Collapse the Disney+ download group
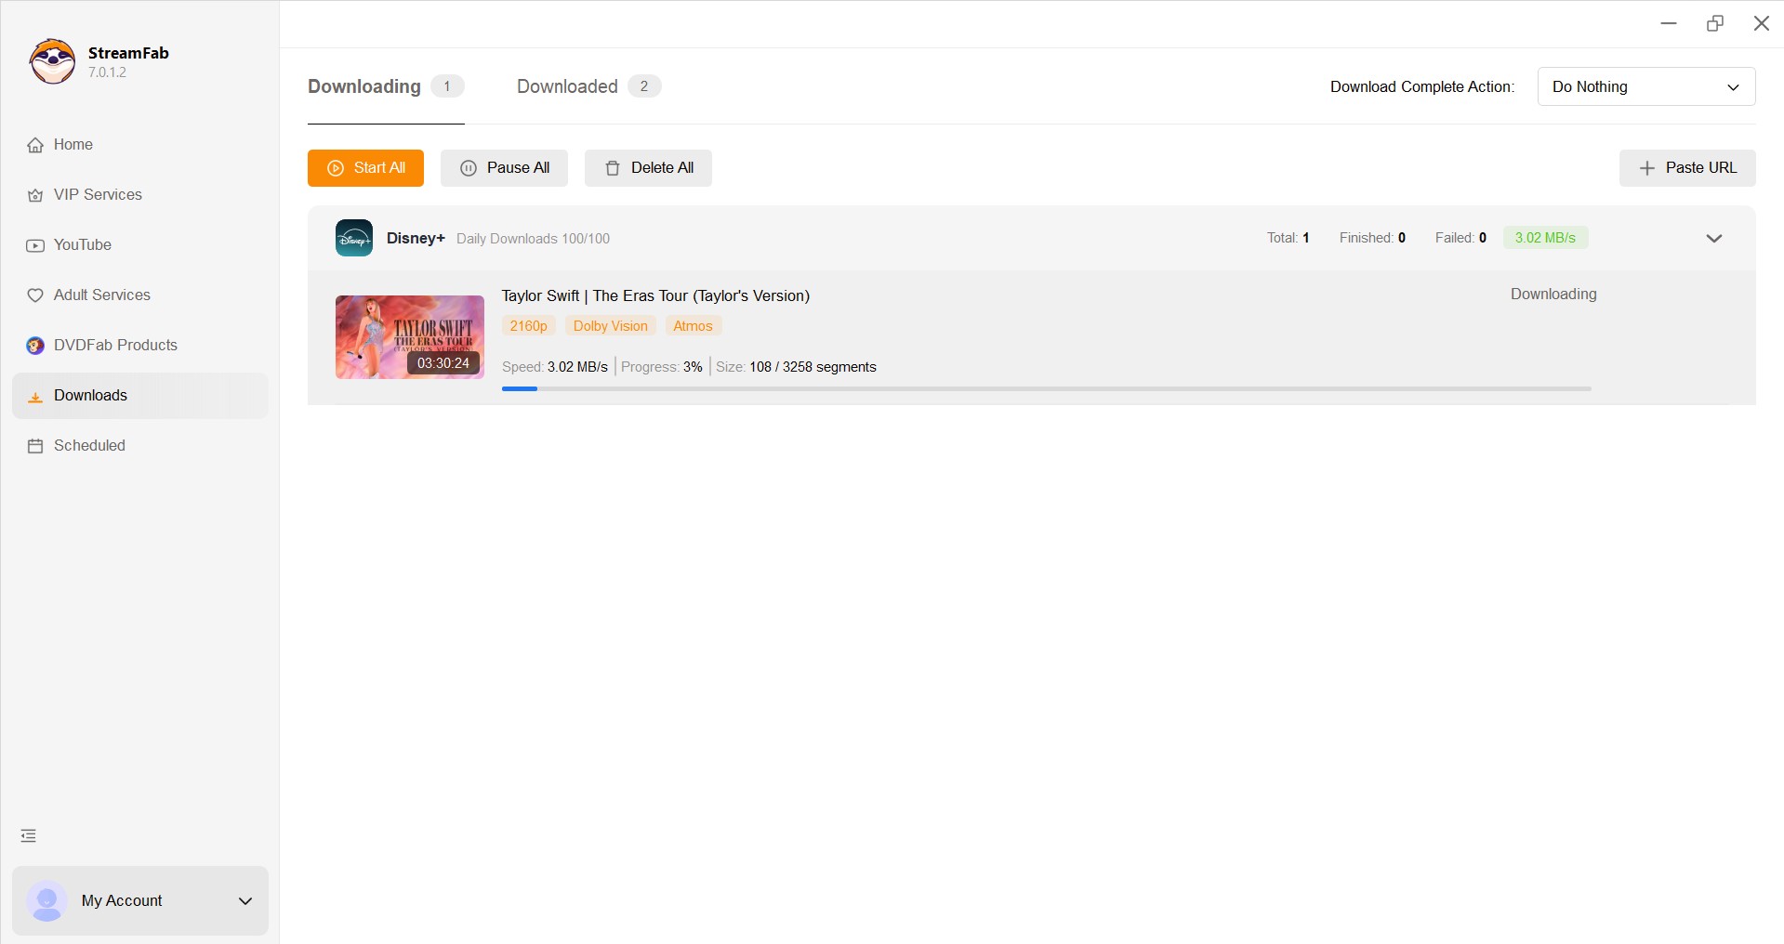Image resolution: width=1784 pixels, height=944 pixels. tap(1714, 239)
